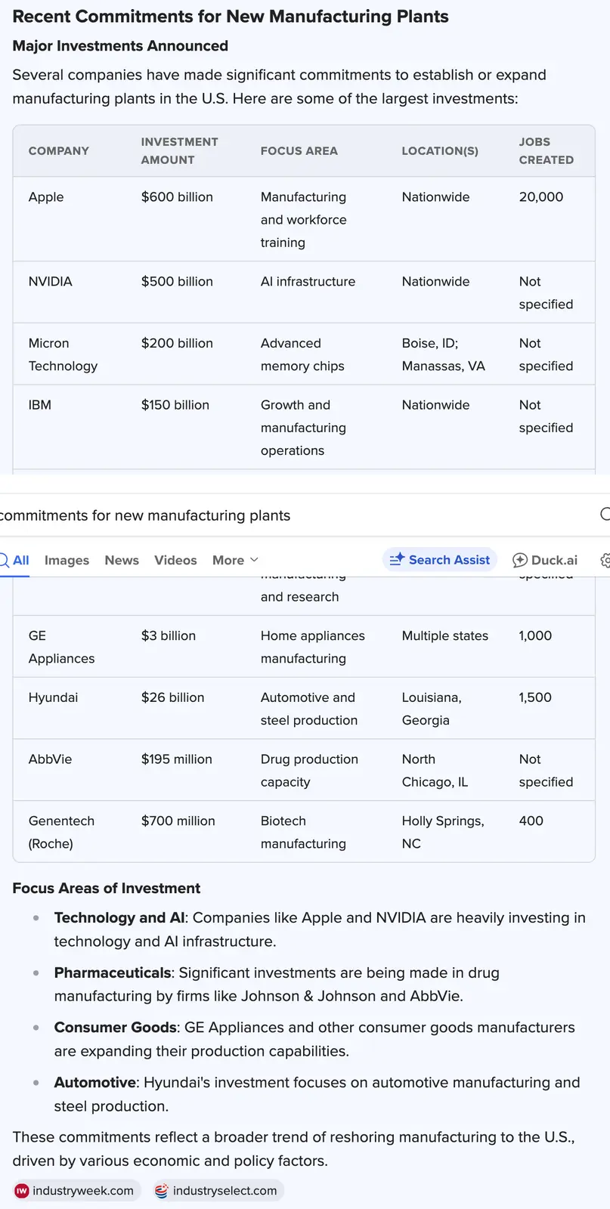
Task: Click the magnifier icon beside All
Action: (4, 560)
